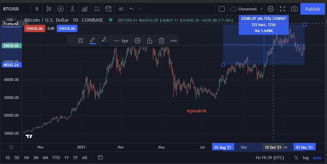The height and width of the screenshot is (164, 327).
Task: Change the D time interval
Action: pos(37,9)
